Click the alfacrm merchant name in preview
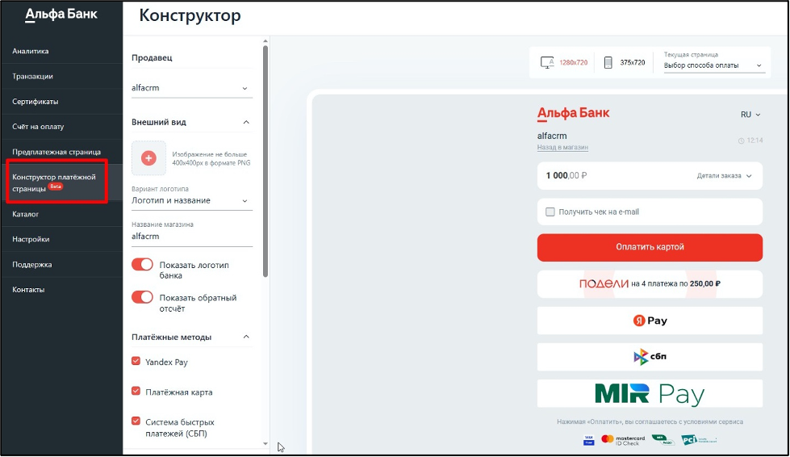790x457 pixels. [x=552, y=136]
